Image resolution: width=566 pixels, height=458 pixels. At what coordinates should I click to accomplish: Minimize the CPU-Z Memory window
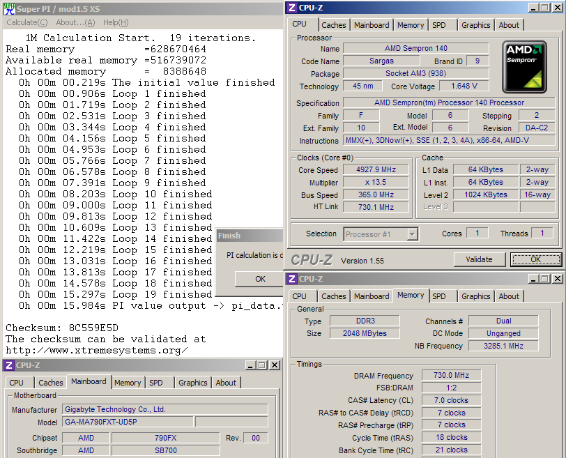pos(533,279)
